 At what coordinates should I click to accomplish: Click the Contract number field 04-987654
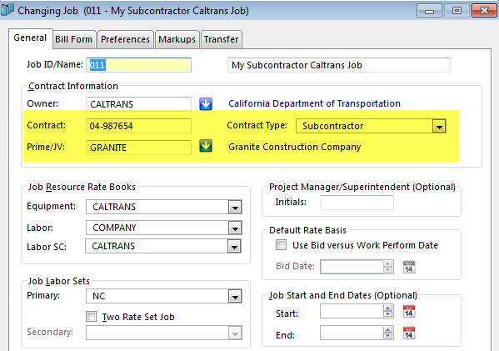point(138,126)
